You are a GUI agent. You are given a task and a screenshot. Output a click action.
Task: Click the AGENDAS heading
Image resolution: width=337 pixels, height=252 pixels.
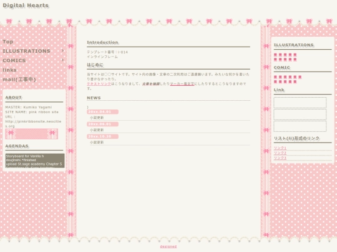click(17, 146)
